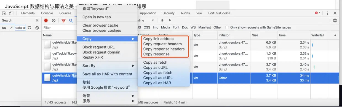The width and height of the screenshot is (342, 107).
Task: Open DevTools more options menu icon
Action: click(327, 13)
